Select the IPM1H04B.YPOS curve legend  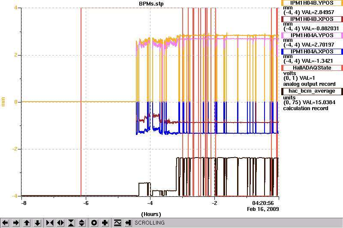click(x=312, y=3)
